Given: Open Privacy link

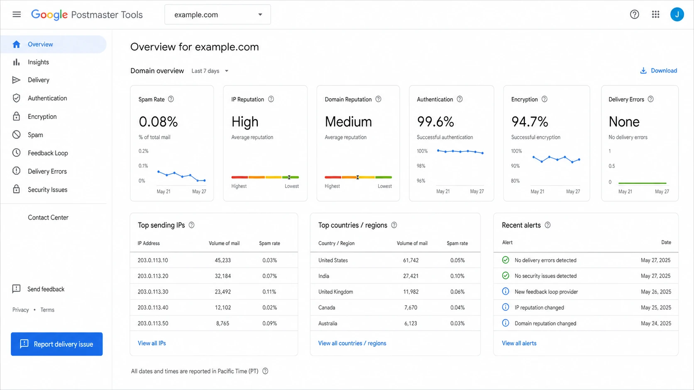Looking at the screenshot, I should click(x=20, y=310).
